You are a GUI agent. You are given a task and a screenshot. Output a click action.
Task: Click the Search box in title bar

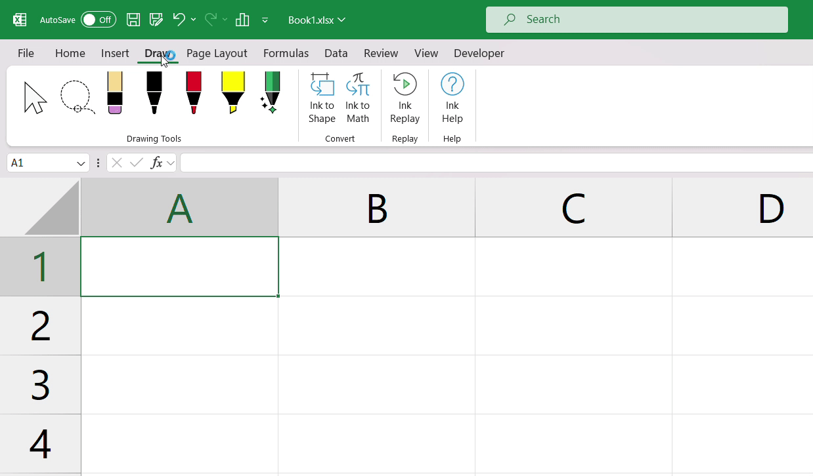coord(637,20)
